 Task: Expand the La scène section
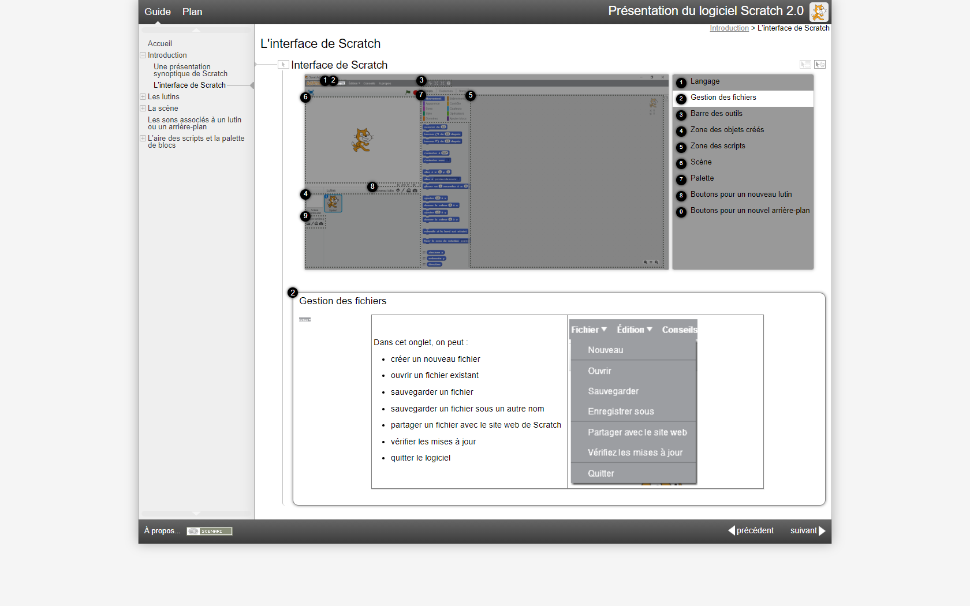point(143,109)
